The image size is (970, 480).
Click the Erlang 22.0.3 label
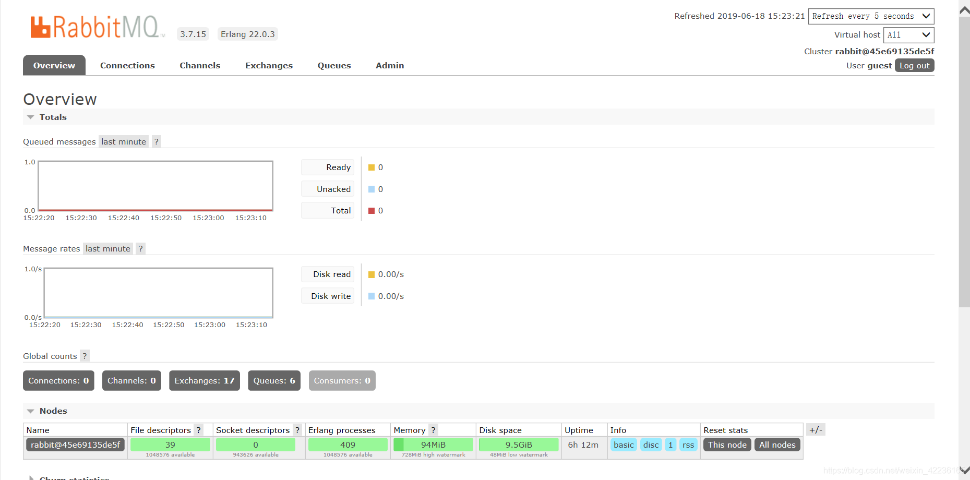pos(247,34)
